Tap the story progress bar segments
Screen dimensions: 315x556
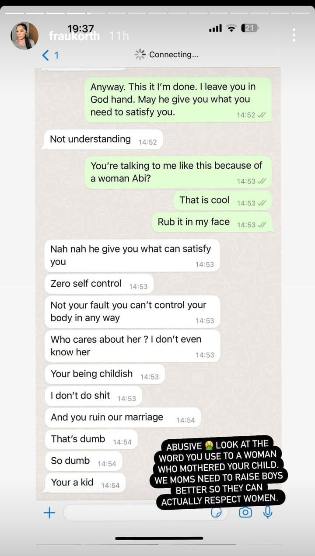tap(157, 13)
